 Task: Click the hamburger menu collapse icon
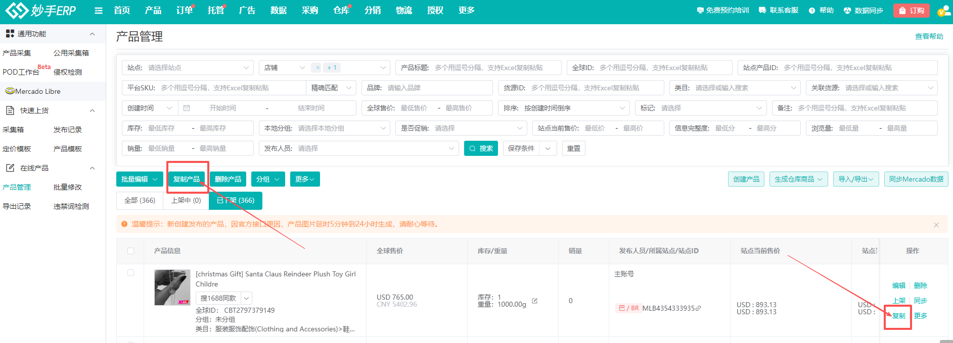(x=99, y=11)
